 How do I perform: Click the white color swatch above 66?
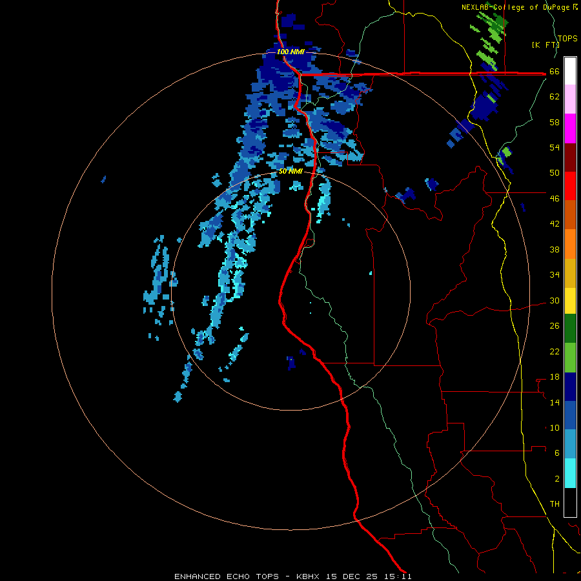[570, 71]
